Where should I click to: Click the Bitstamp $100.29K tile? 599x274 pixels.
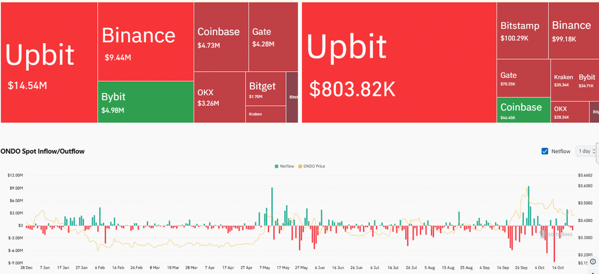(x=522, y=30)
